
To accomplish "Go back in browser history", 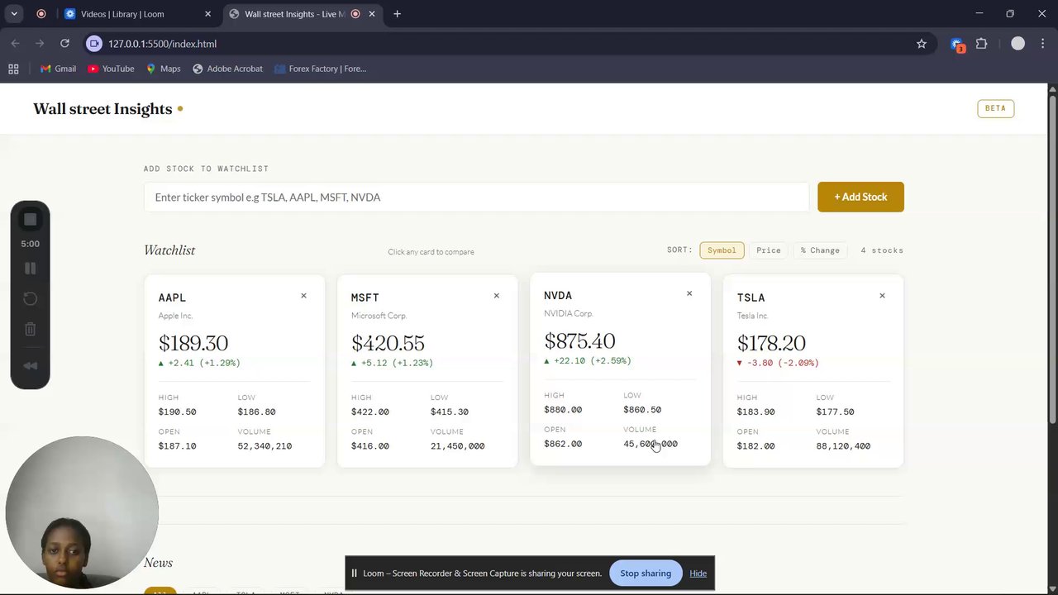I will [x=15, y=43].
